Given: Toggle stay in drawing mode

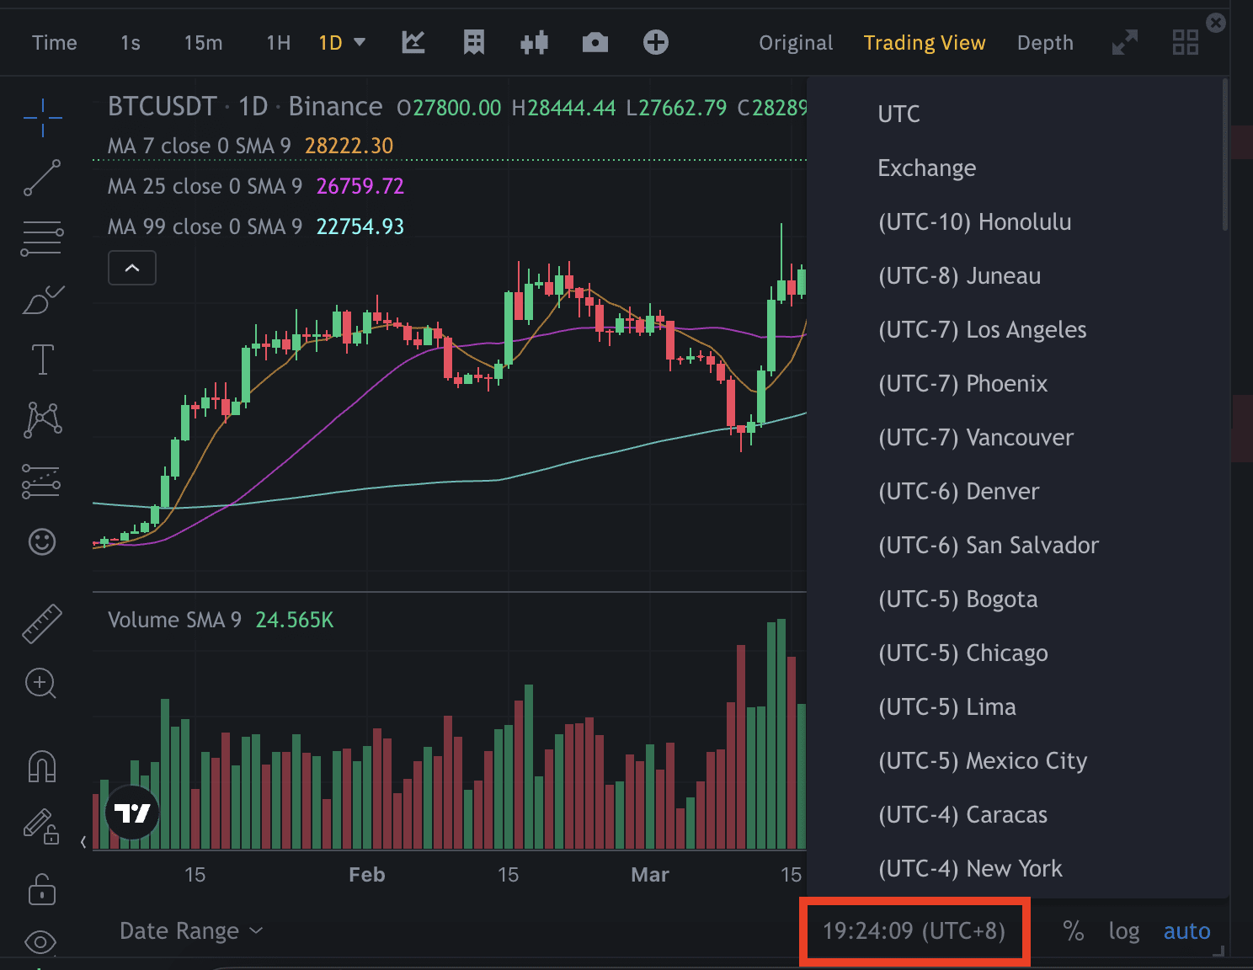Looking at the screenshot, I should point(40,826).
